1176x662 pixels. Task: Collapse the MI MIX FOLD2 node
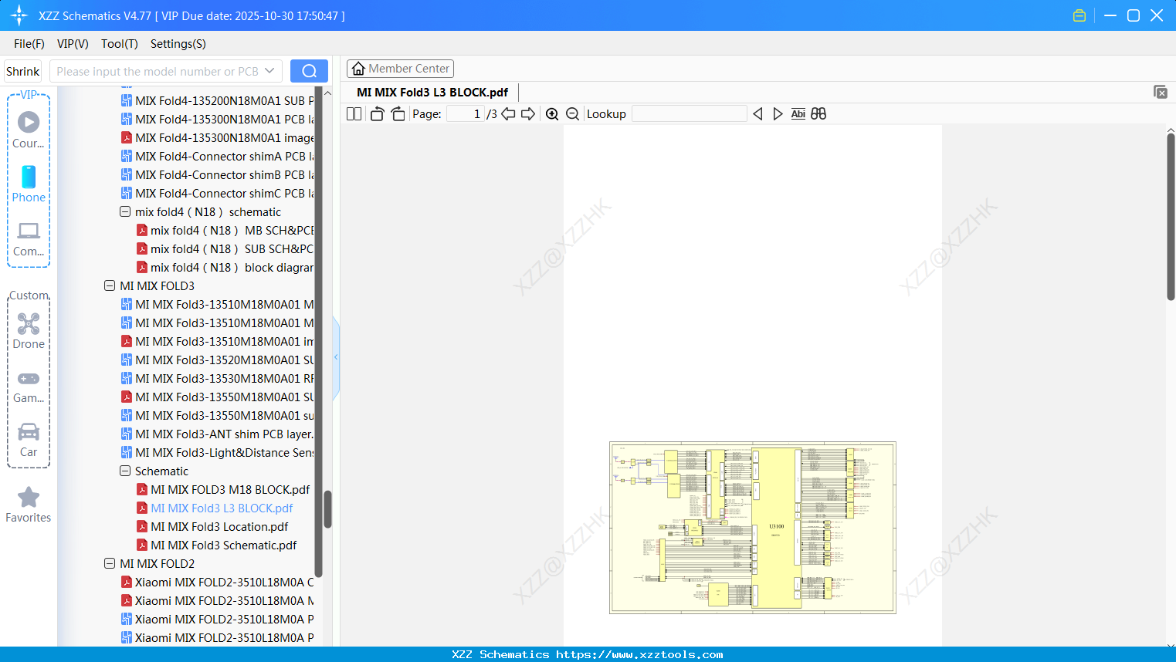[x=110, y=563]
